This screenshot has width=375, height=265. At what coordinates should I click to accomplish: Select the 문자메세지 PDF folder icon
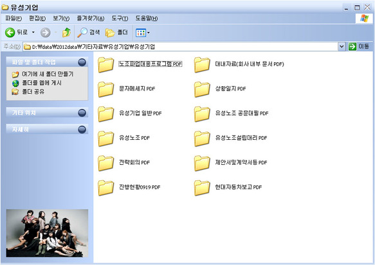[105, 89]
